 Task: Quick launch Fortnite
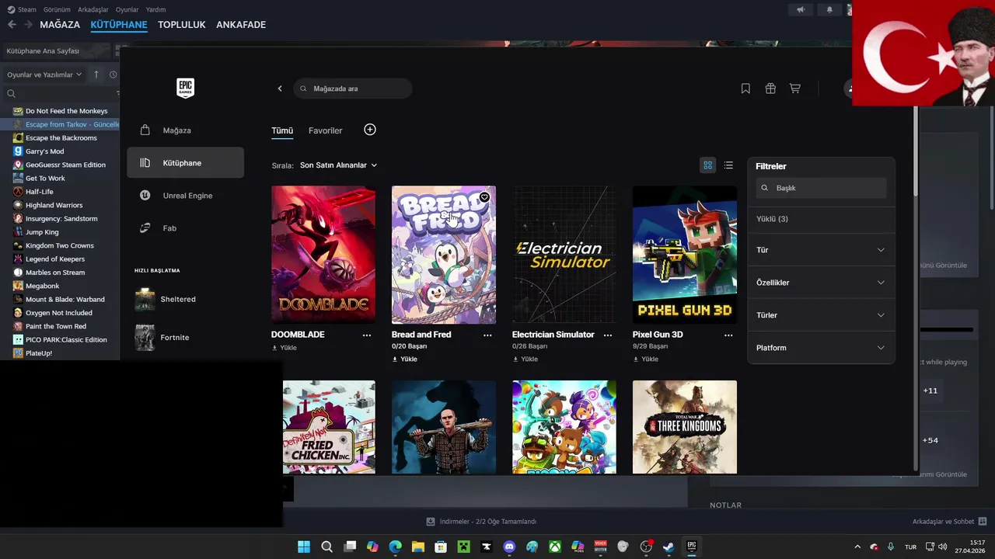(162, 338)
